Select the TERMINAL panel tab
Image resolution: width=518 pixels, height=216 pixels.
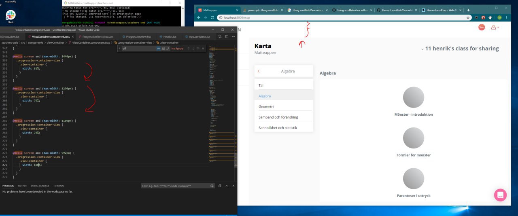(x=59, y=186)
